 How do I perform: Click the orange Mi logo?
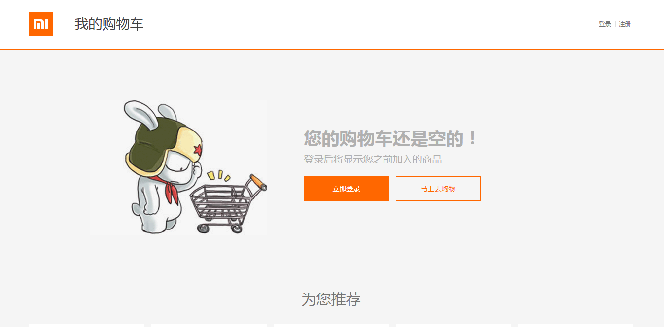click(x=41, y=24)
